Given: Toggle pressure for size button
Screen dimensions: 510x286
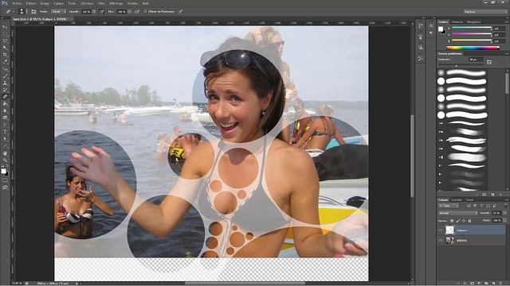Looking at the screenshot, I should point(181,12).
